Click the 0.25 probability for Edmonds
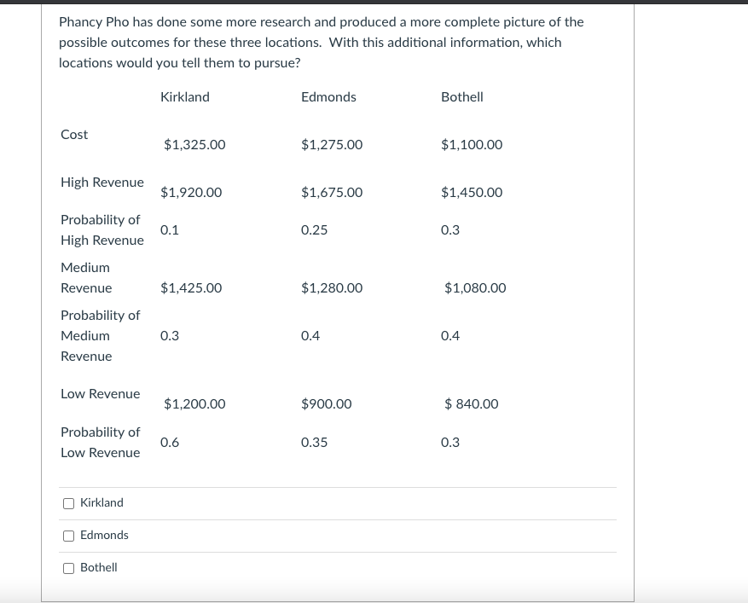 (314, 229)
